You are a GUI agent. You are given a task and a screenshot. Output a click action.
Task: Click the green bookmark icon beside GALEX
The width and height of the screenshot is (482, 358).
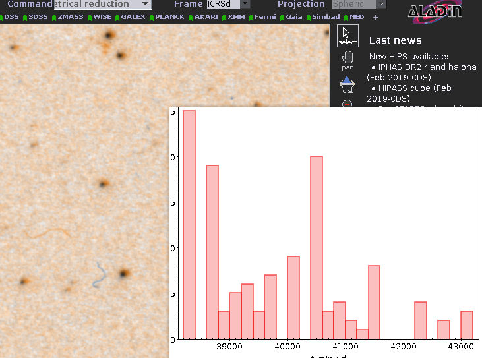[117, 18]
